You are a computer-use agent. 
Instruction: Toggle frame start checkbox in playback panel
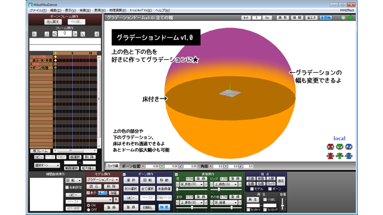coord(248,210)
